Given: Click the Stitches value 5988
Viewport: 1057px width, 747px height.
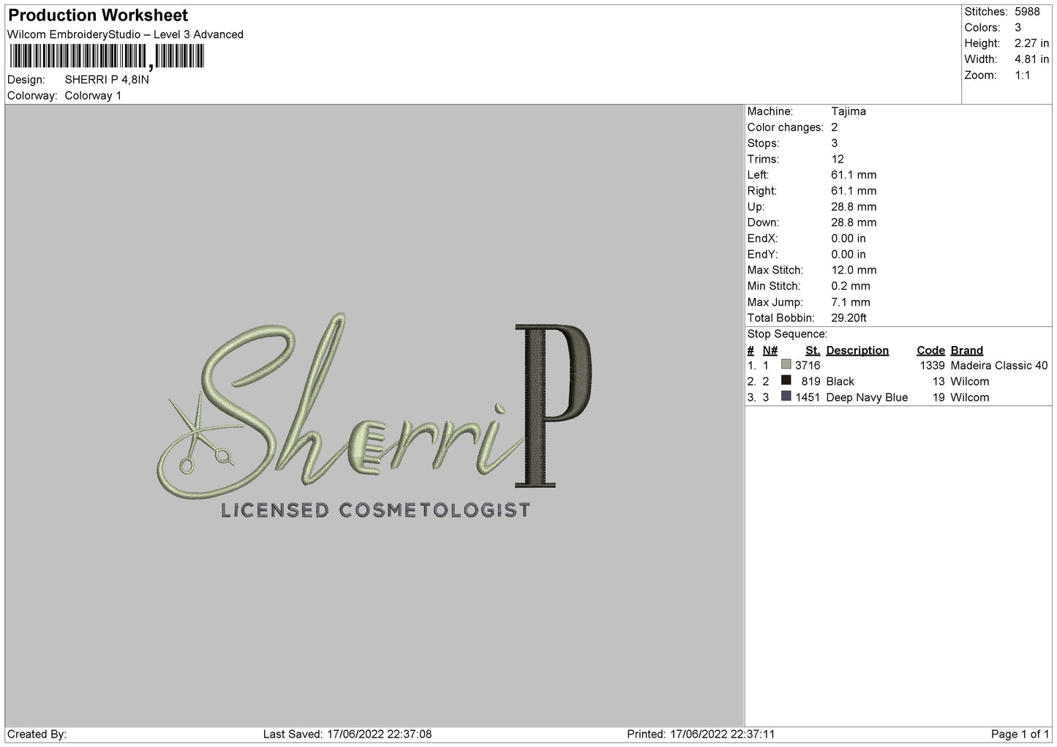Looking at the screenshot, I should pyautogui.click(x=1026, y=12).
